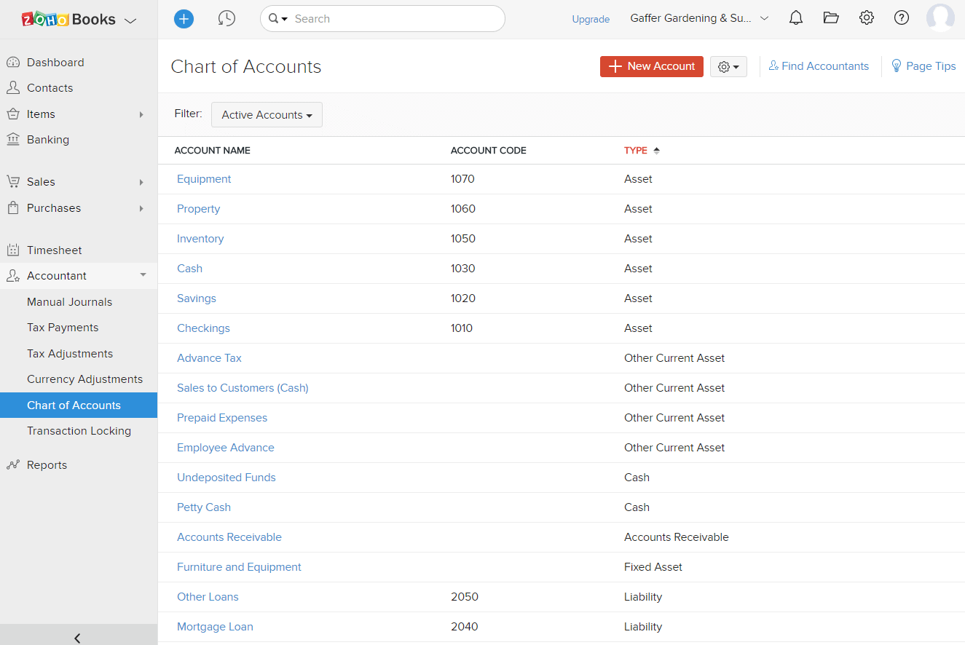The height and width of the screenshot is (645, 965).
Task: Expand the Purchases submenu arrow
Action: (141, 208)
